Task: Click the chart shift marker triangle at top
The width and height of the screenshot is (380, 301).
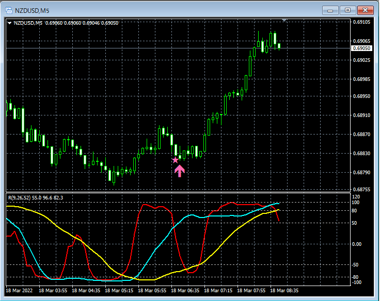Action: click(x=284, y=20)
